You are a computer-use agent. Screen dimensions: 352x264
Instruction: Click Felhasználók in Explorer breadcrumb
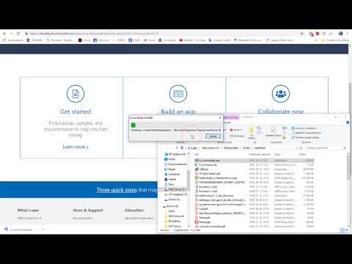click(231, 148)
